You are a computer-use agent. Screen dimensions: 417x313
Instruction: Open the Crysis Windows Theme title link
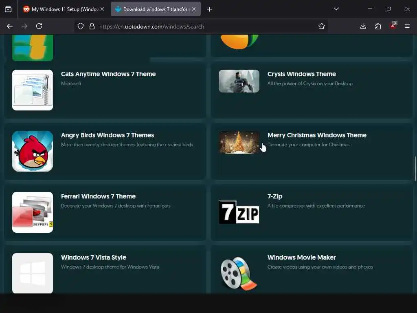[x=302, y=74]
